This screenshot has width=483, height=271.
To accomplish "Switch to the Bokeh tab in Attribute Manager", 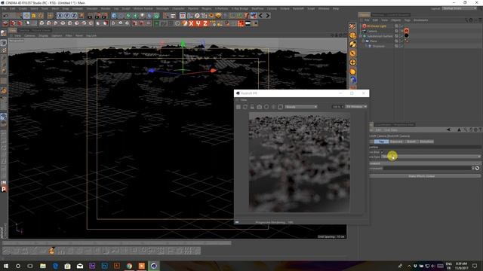I will click(411, 142).
